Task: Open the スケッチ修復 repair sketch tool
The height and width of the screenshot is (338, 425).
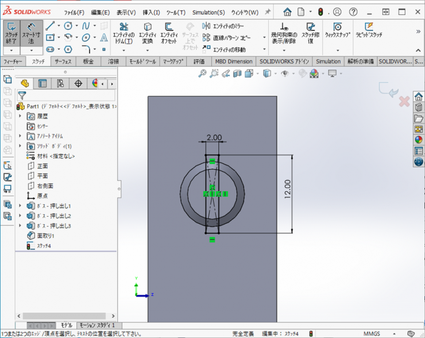Action: [310, 33]
